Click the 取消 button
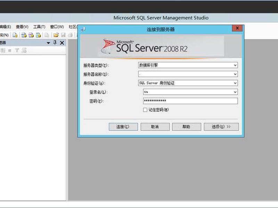Screen dimensions: 278x208 (155, 127)
